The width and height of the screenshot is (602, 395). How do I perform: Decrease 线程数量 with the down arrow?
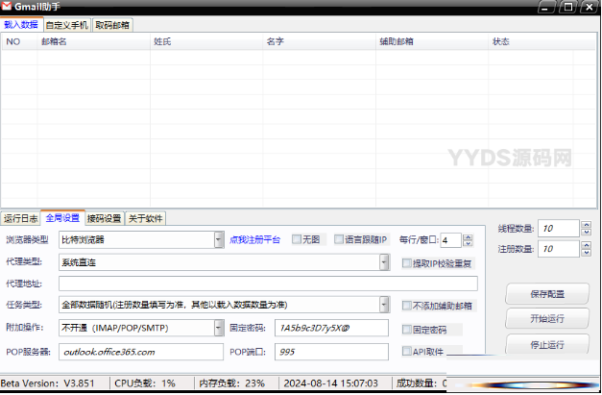586,232
